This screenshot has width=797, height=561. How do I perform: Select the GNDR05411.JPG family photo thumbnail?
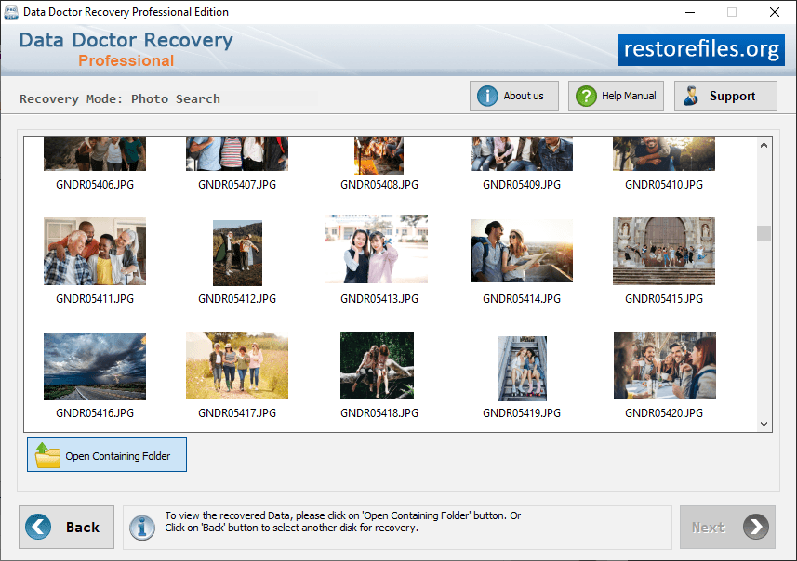[95, 252]
